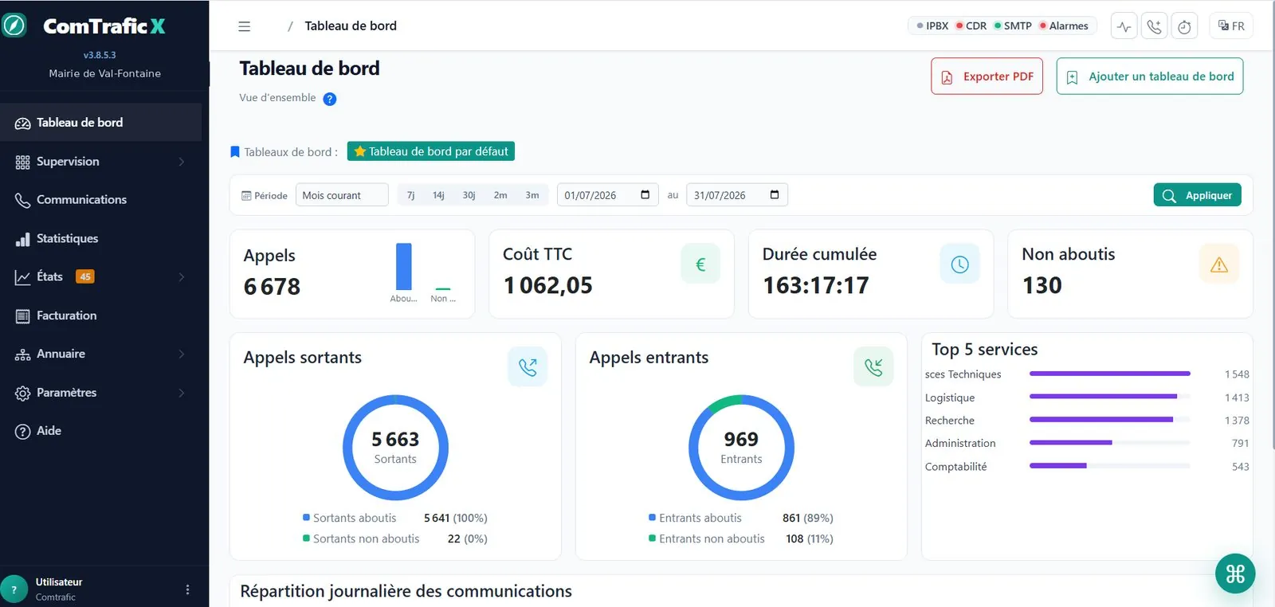Image resolution: width=1275 pixels, height=607 pixels.
Task: Open Aide in sidebar
Action: 100,431
